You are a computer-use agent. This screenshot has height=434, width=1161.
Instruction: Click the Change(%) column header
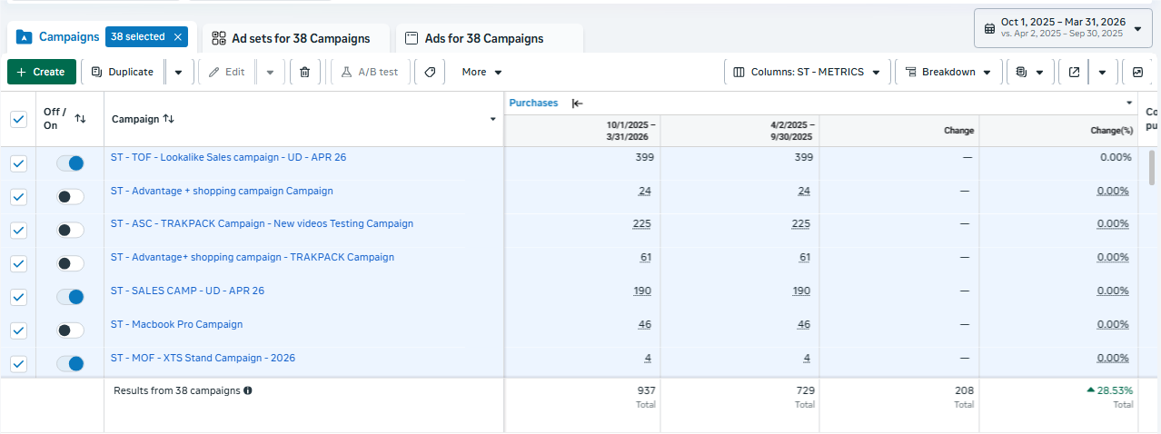pos(1112,131)
